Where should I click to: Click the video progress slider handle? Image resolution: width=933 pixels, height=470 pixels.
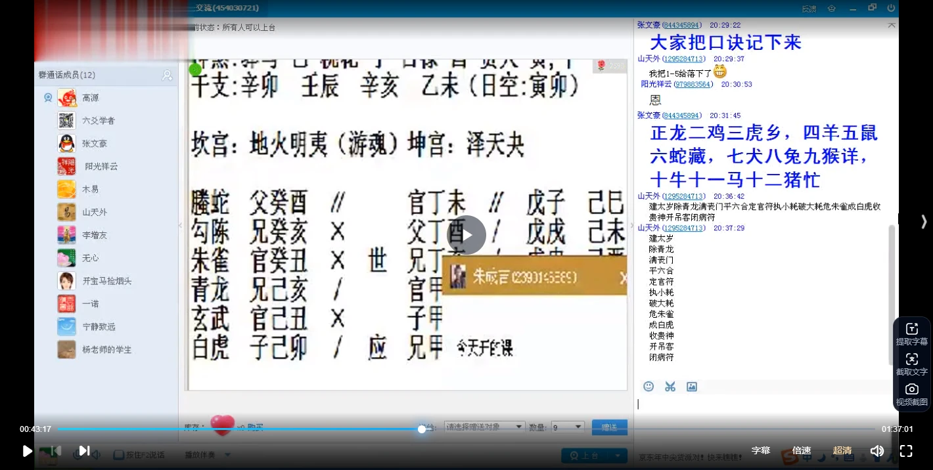[421, 429]
